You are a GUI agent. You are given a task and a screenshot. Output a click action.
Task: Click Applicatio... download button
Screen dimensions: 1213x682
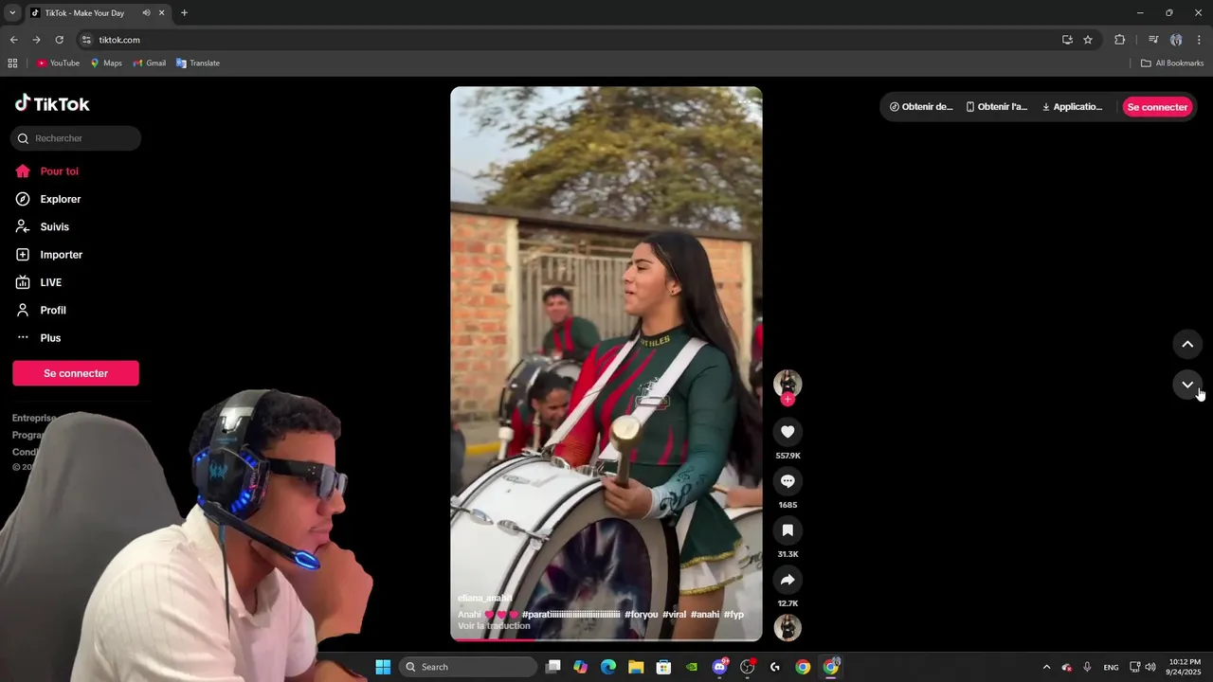tap(1072, 107)
